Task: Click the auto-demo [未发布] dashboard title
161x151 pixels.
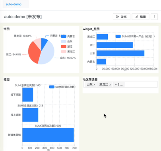Action: pyautogui.click(x=23, y=17)
